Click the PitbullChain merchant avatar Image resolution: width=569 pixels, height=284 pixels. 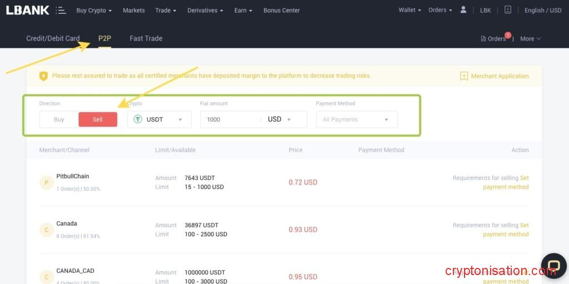point(47,182)
